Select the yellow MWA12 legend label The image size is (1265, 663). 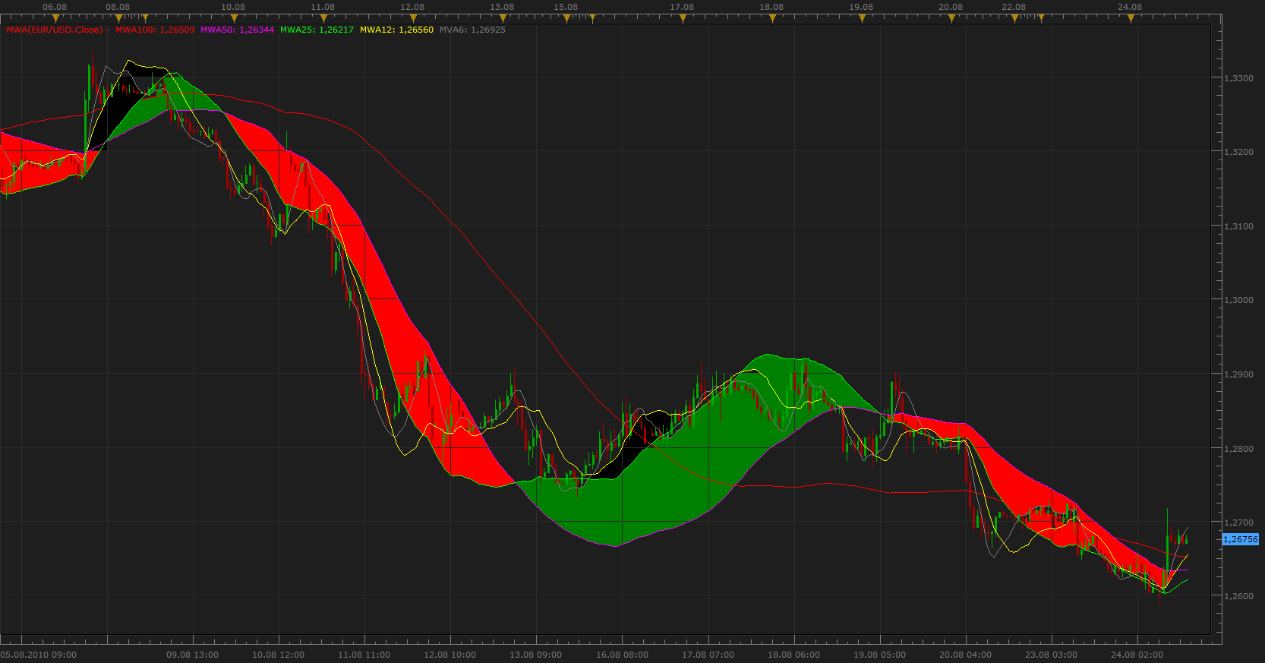click(x=396, y=30)
